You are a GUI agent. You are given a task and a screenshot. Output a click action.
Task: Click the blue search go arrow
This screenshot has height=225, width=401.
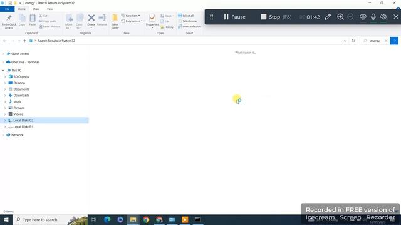(394, 41)
